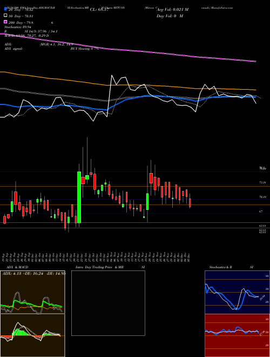Click the orange moving average line's right end
The image size is (270, 357).
[255, 90]
